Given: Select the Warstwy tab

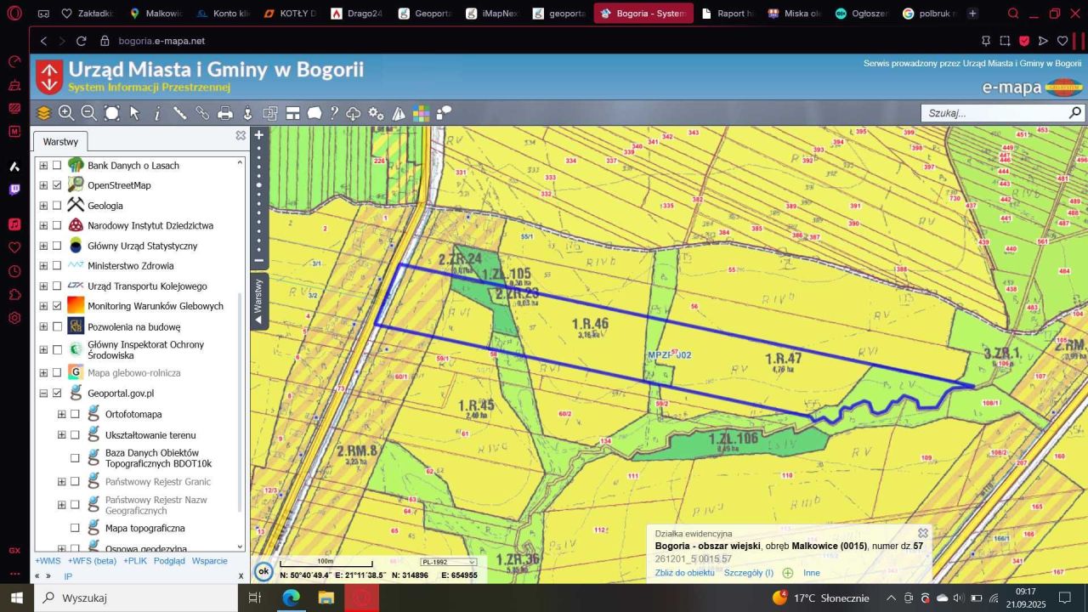Looking at the screenshot, I should [60, 142].
